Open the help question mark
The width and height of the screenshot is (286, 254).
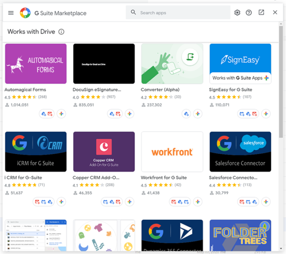coord(249,12)
